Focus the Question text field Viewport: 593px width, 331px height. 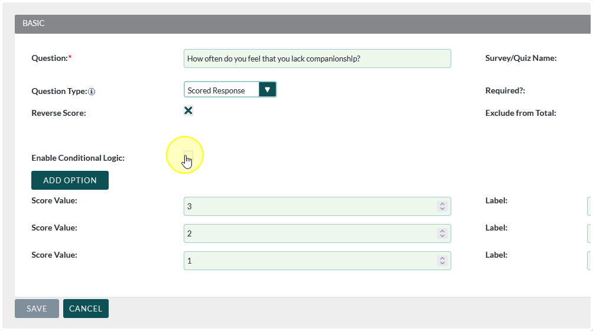tap(317, 59)
